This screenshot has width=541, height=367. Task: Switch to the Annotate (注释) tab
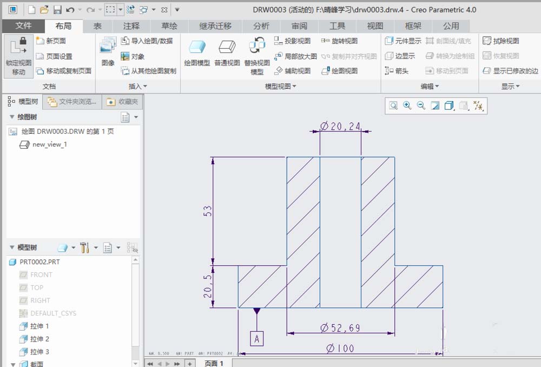131,26
